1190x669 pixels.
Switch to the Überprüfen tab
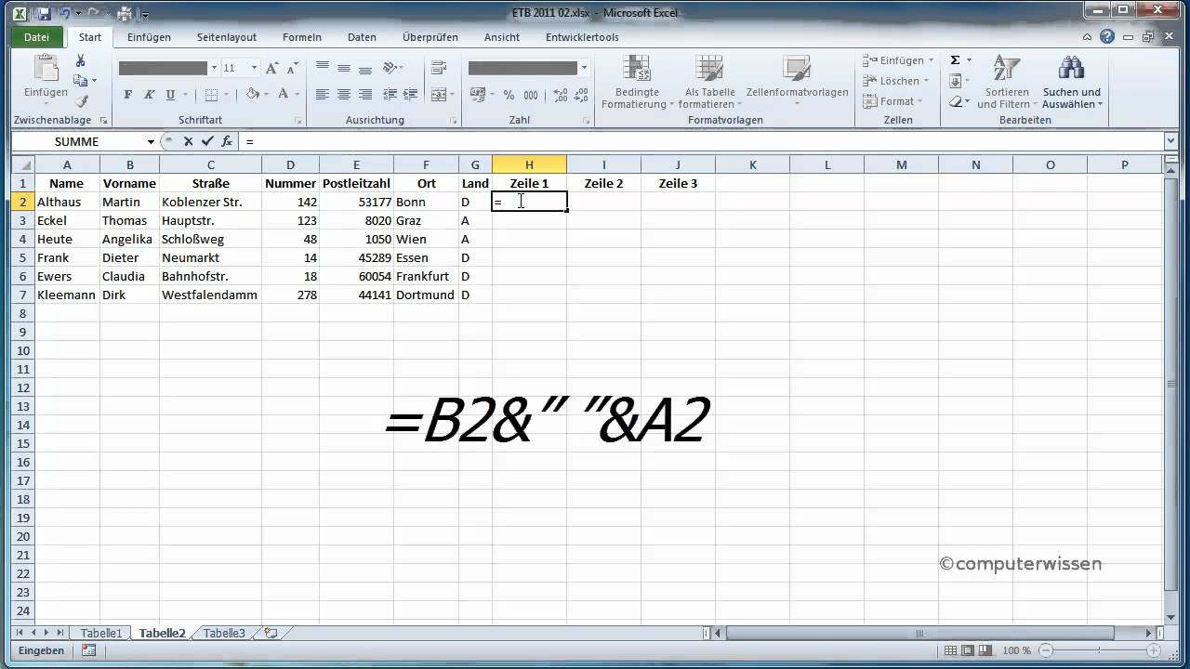pyautogui.click(x=430, y=37)
